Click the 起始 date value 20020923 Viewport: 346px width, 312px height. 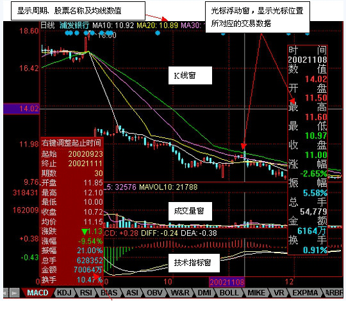point(85,153)
